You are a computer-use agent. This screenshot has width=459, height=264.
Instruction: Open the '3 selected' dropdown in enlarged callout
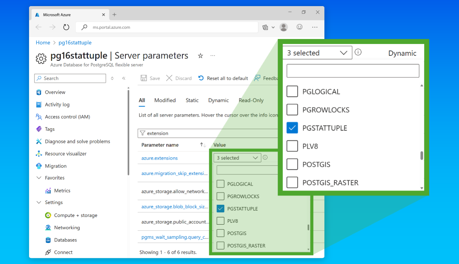pyautogui.click(x=317, y=53)
